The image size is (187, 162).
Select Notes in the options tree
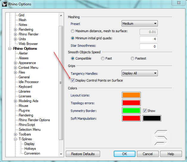(x=23, y=25)
